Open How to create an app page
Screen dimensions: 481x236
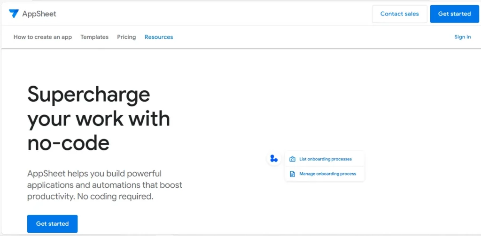[43, 37]
